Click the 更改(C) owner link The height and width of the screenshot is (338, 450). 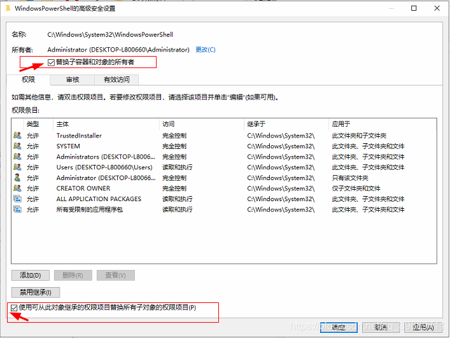tap(206, 50)
